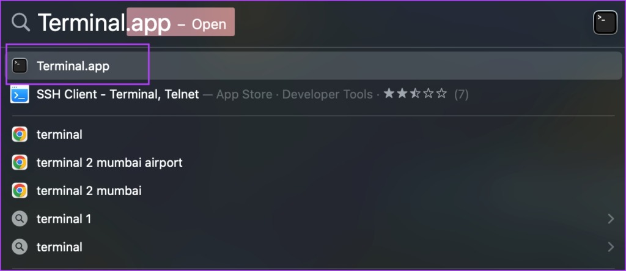
Task: Select "SSH Client - Terminal, Telnet" result
Action: tap(117, 94)
